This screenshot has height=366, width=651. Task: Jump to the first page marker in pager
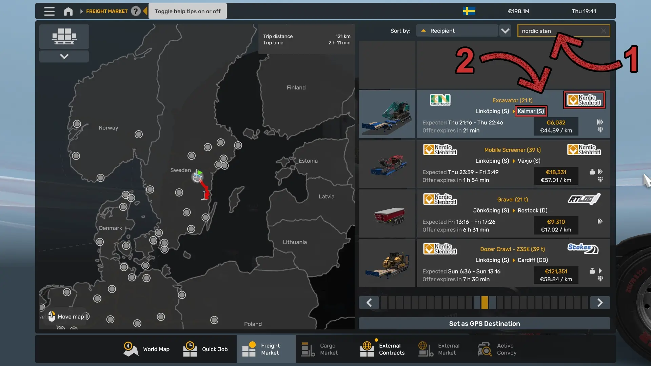[384, 303]
